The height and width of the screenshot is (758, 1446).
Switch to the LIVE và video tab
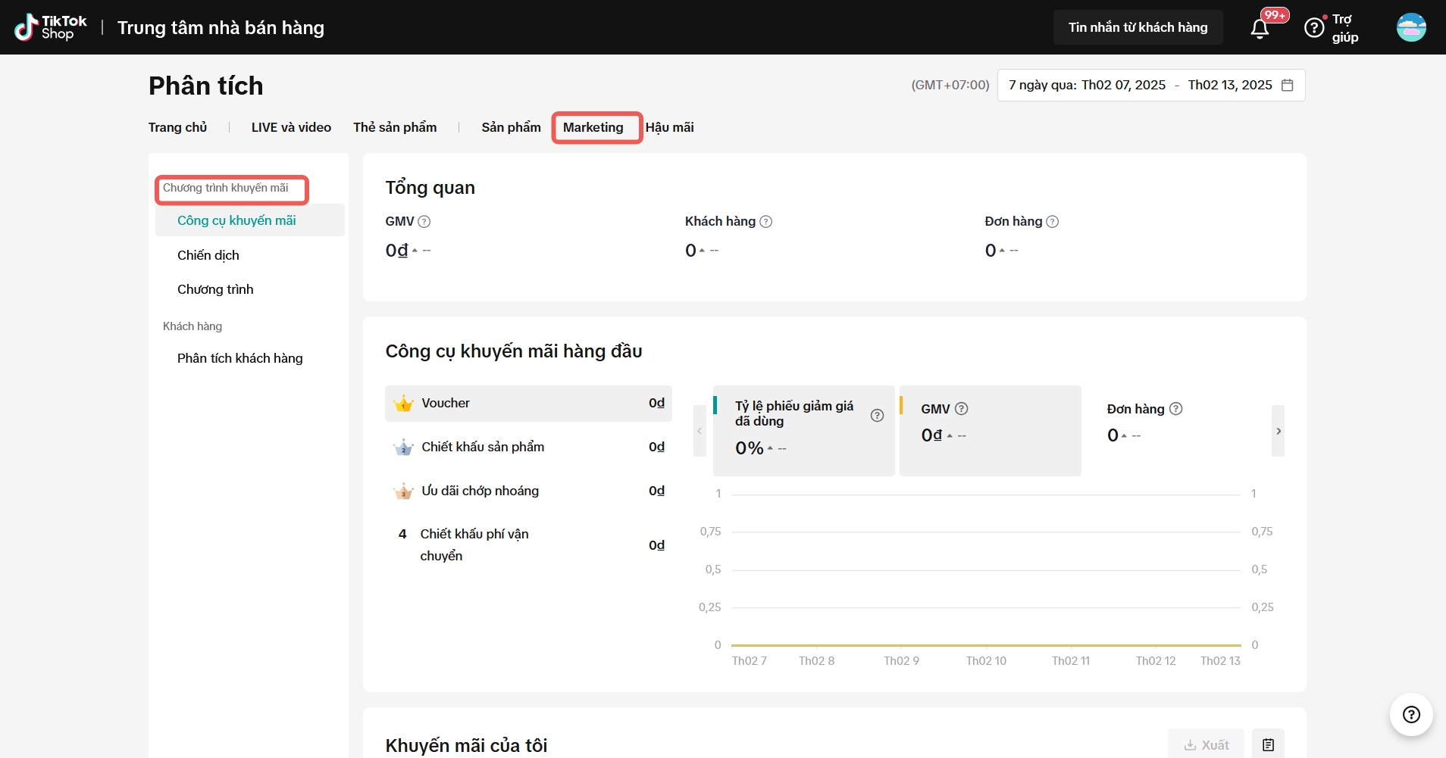(291, 127)
